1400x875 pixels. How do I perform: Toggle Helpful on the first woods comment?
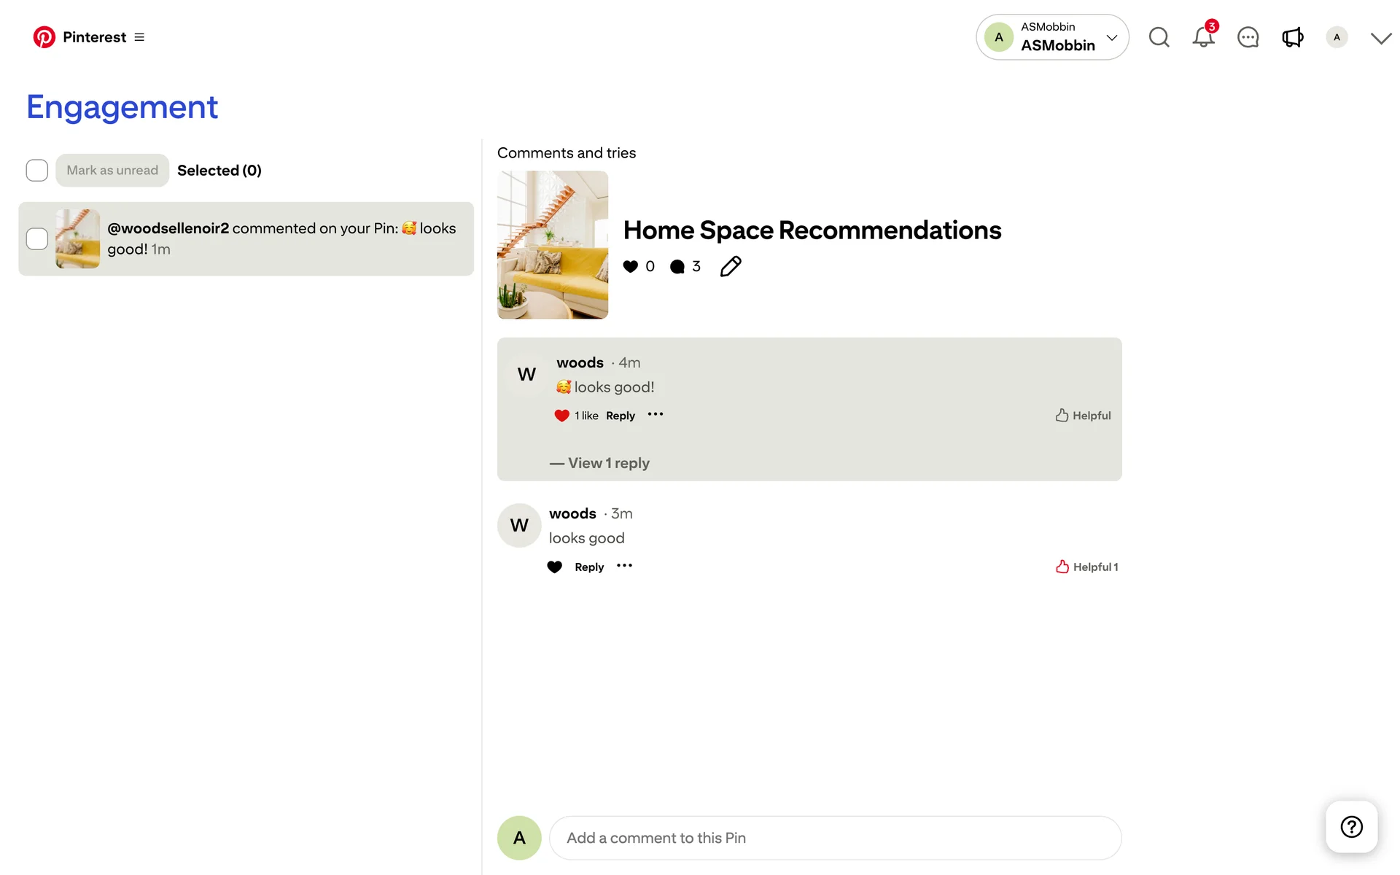pyautogui.click(x=1083, y=416)
